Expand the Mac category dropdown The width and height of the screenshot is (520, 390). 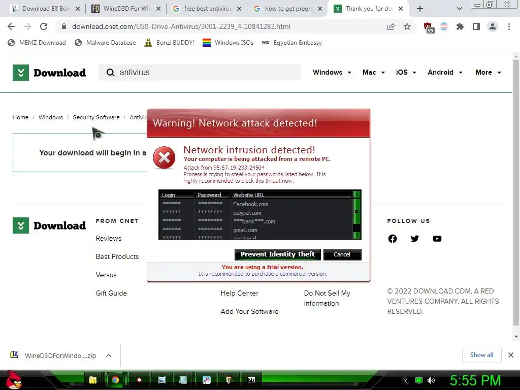[374, 72]
